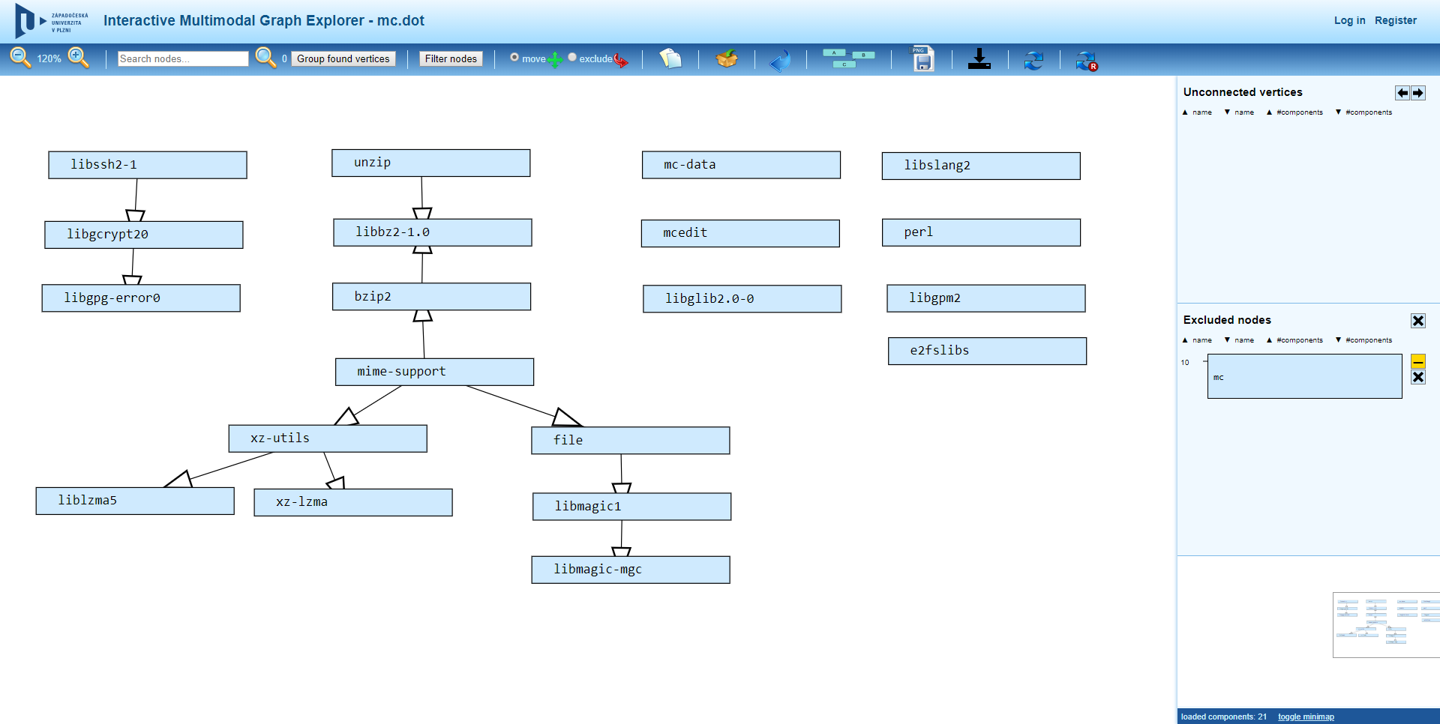
Task: Select the move radio option
Action: [x=514, y=57]
